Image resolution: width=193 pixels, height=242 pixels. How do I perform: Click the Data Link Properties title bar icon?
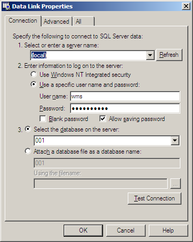(x=6, y=6)
